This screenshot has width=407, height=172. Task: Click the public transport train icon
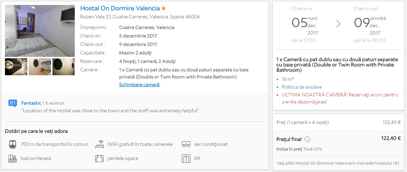(13, 144)
